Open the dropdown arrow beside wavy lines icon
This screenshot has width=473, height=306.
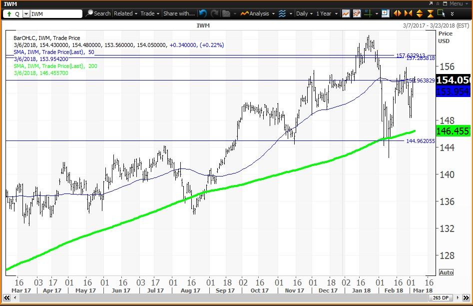(x=291, y=14)
